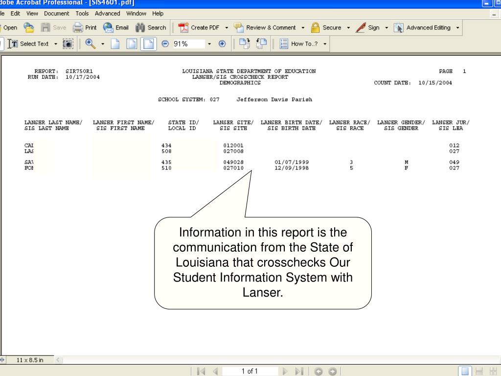Open the How To..? help button
This screenshot has height=376, width=501.
coord(298,44)
